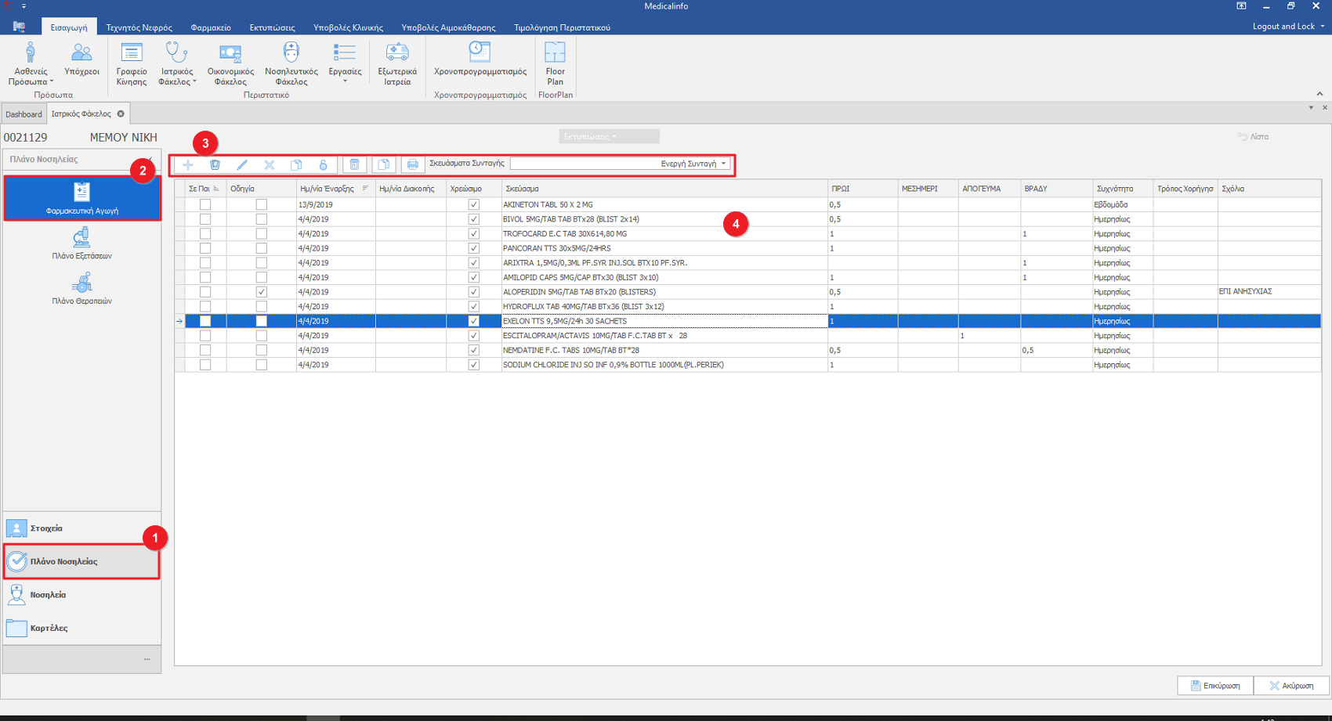This screenshot has width=1332, height=721.
Task: Select the SODIUM CHLORIDE medication row
Action: pos(613,365)
